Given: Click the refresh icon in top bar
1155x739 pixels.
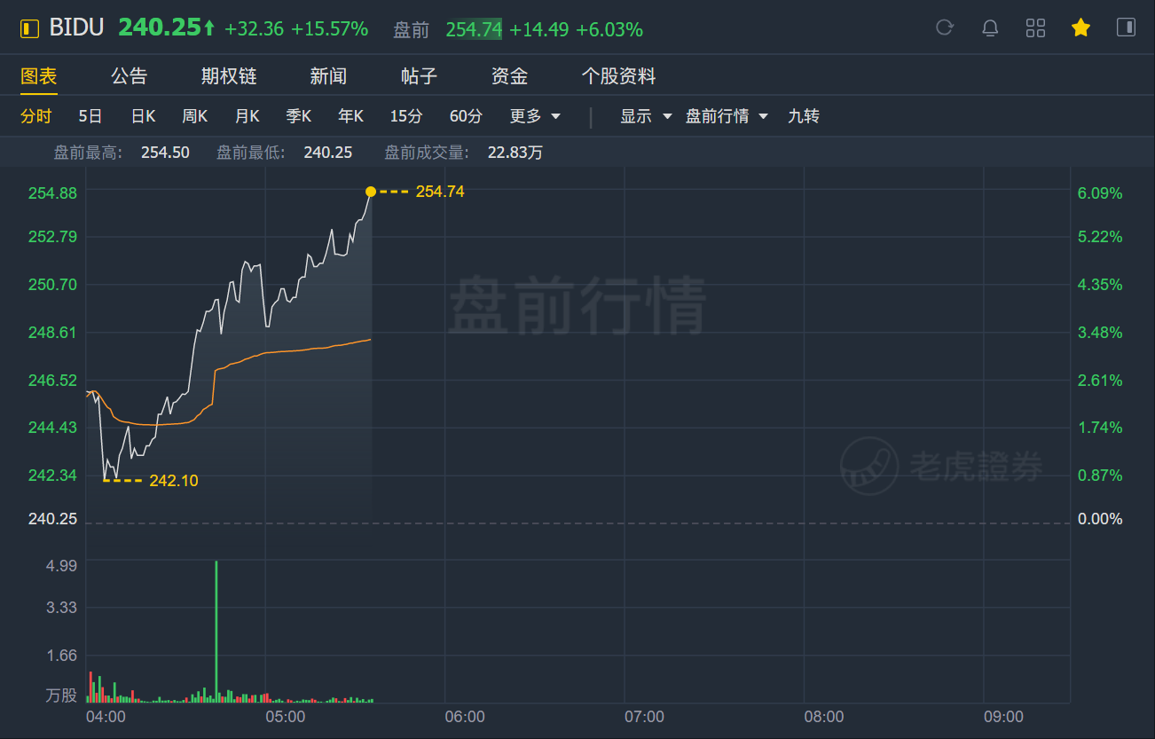Looking at the screenshot, I should [x=945, y=28].
